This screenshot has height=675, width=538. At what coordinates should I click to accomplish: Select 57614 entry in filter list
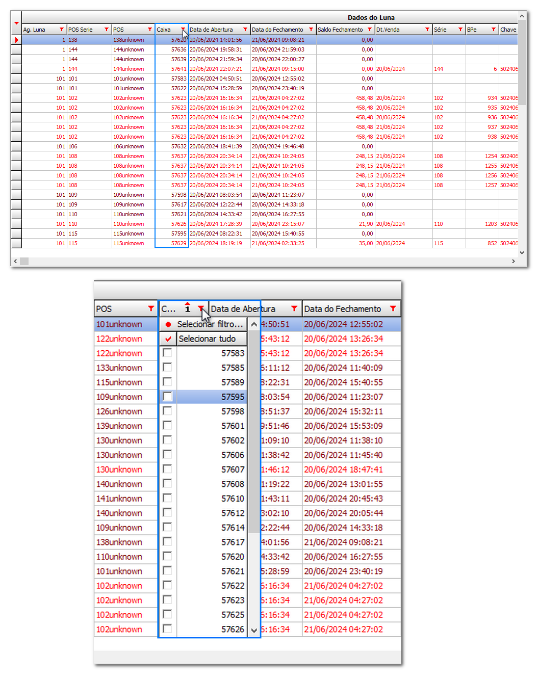coord(203,528)
